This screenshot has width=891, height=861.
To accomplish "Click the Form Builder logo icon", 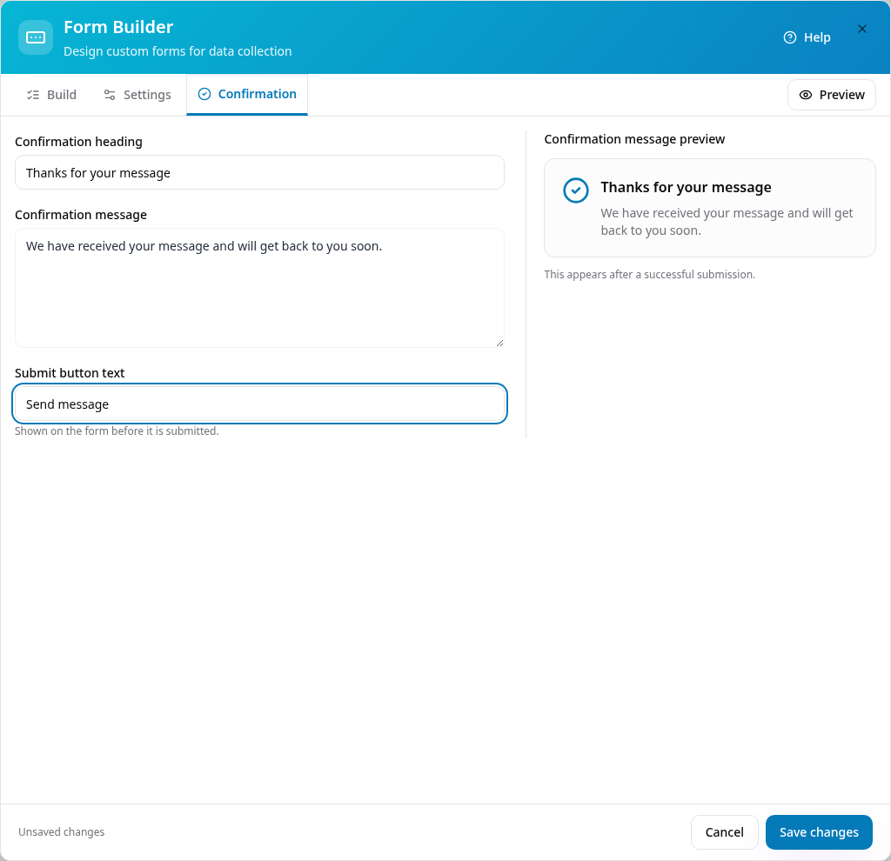I will click(35, 37).
